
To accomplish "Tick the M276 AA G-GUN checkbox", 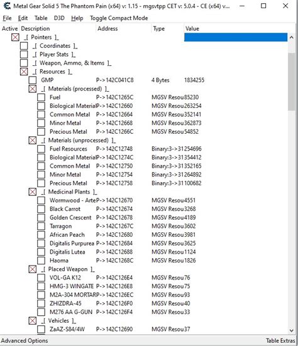I will pos(41,312).
